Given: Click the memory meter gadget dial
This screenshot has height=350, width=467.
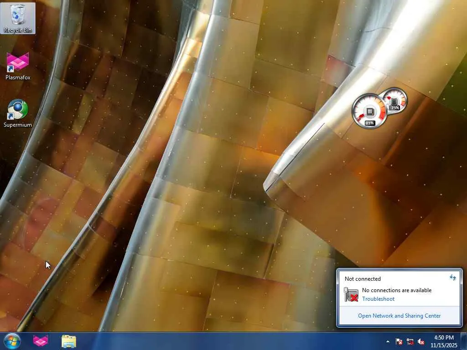Looking at the screenshot, I should click(x=395, y=100).
